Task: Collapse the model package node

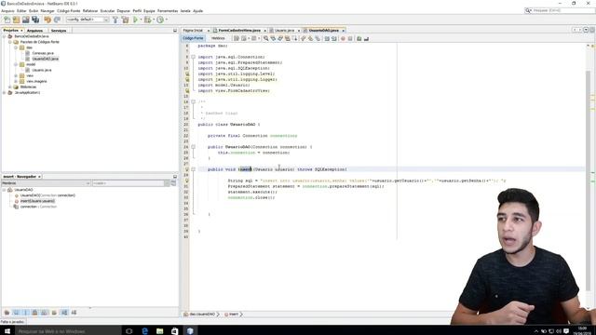Action: [16, 64]
